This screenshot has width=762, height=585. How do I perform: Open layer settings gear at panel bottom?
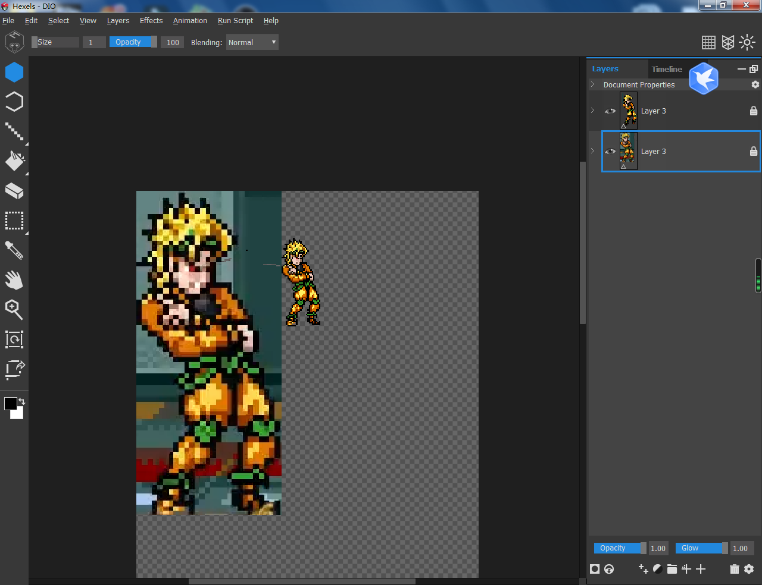coord(749,569)
